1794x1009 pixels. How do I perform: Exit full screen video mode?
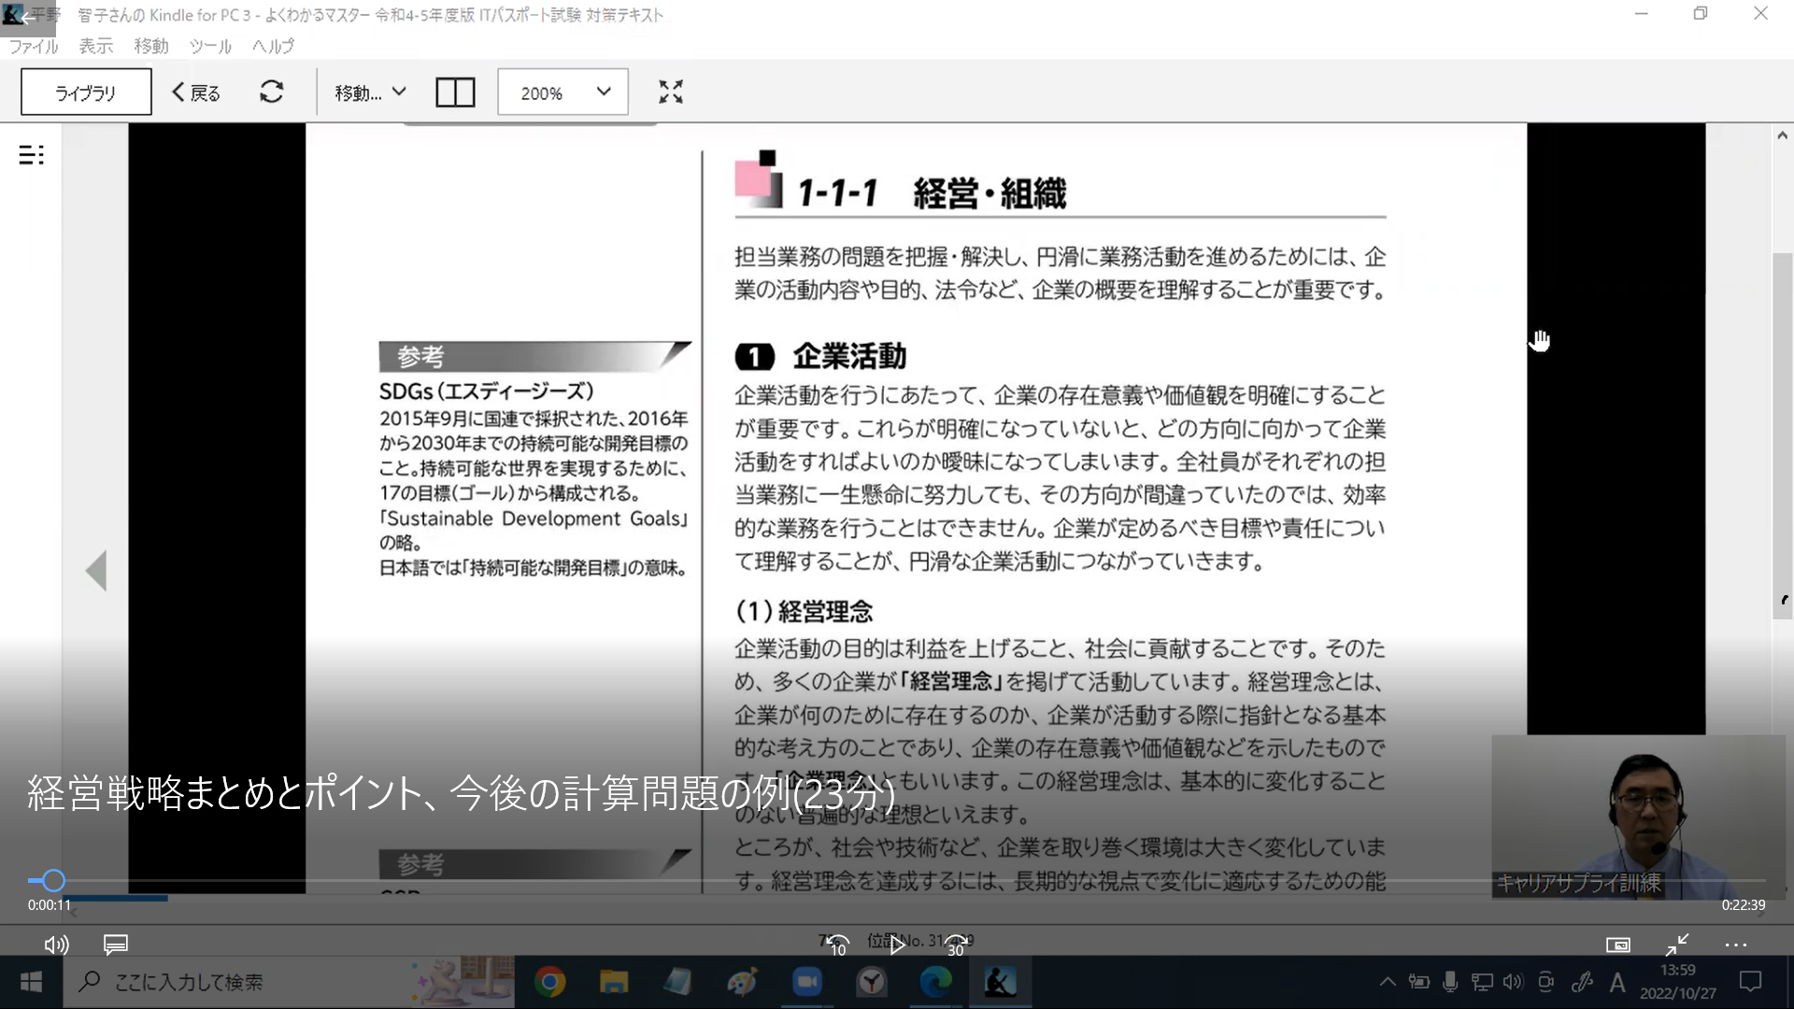tap(1677, 945)
